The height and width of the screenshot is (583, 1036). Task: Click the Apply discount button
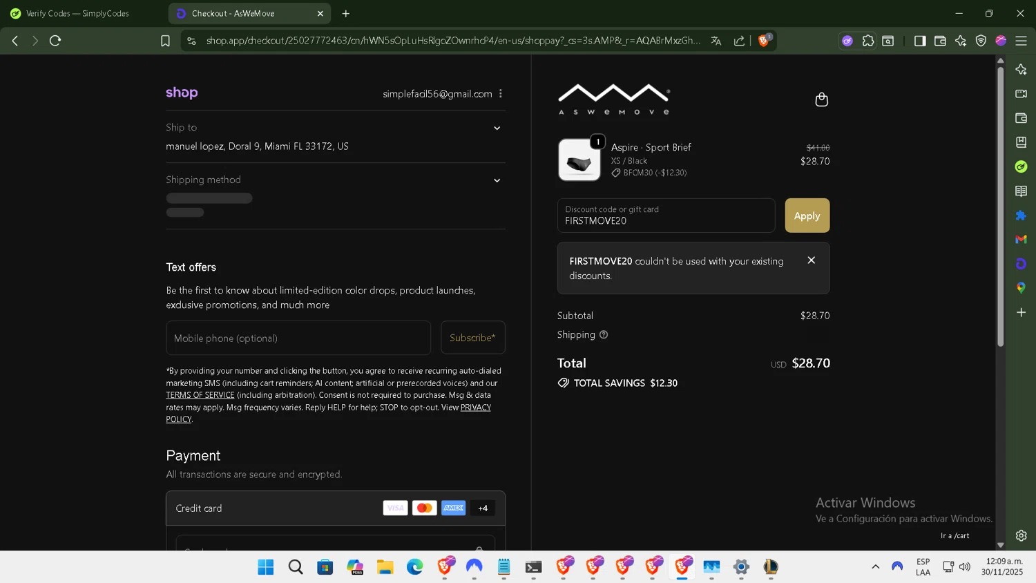(x=807, y=216)
